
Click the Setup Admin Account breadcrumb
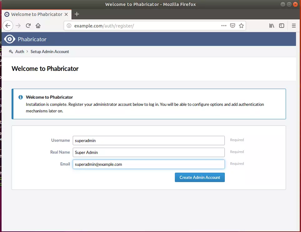(x=50, y=52)
